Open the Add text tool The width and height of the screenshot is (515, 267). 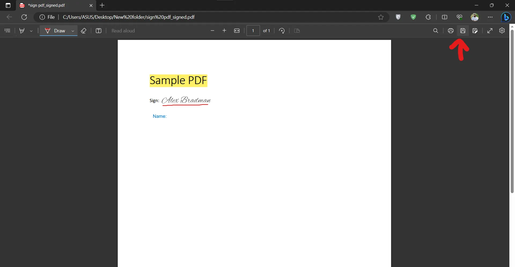pos(99,31)
